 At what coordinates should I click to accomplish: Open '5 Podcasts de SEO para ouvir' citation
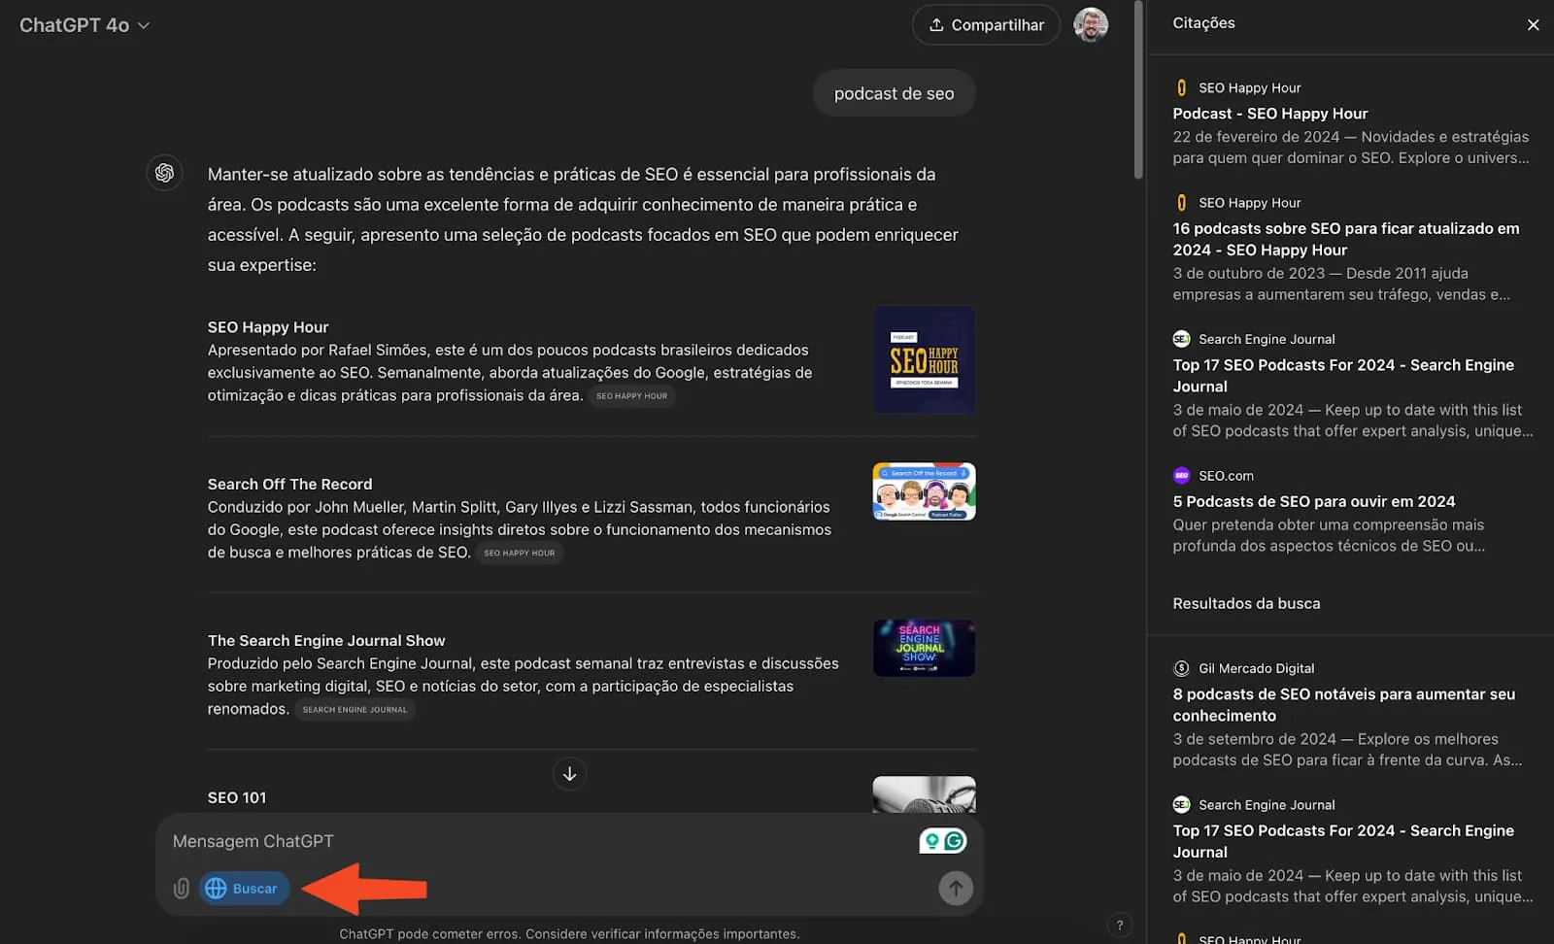click(1313, 501)
